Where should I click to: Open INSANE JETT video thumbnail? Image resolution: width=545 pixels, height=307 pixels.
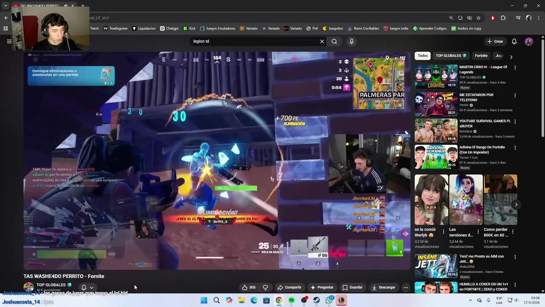coord(436,266)
